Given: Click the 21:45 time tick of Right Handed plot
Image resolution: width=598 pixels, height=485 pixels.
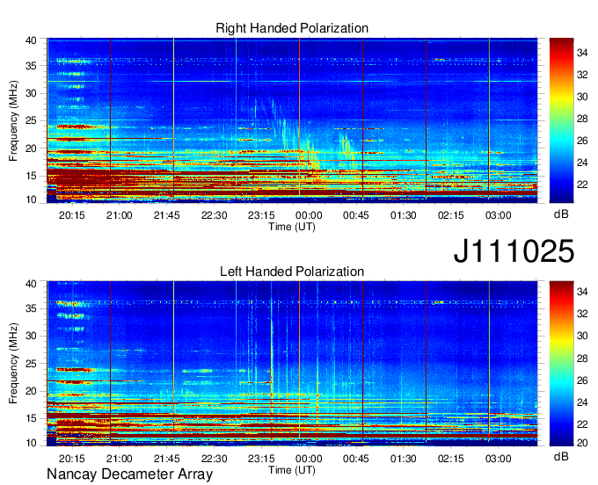Looking at the screenshot, I should (x=167, y=215).
